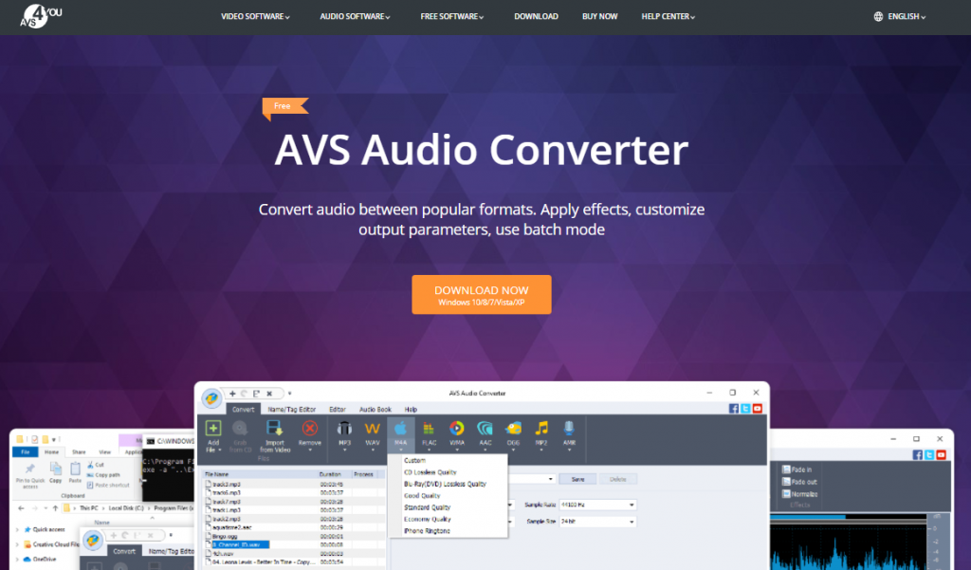Open the Audio Book tab
This screenshot has width=971, height=570.
[376, 410]
